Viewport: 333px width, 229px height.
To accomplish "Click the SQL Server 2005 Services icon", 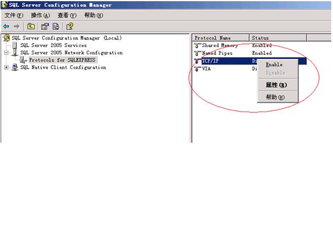I will point(14,45).
